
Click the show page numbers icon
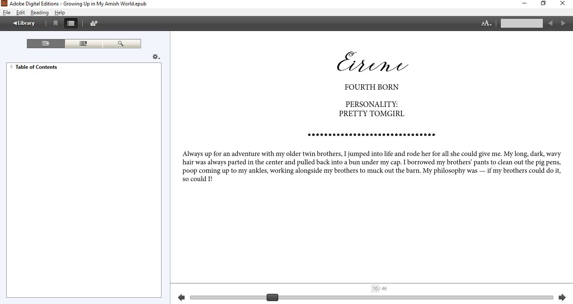(94, 23)
